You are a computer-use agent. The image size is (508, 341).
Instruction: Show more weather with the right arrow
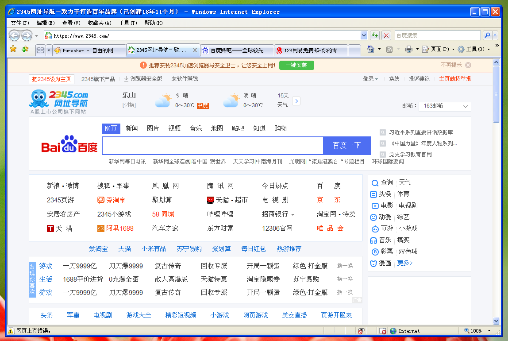point(296,101)
